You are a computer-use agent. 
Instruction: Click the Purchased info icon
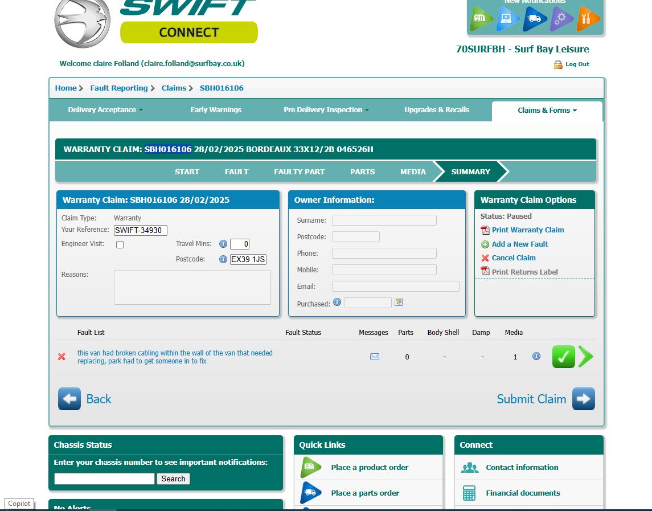tap(337, 302)
